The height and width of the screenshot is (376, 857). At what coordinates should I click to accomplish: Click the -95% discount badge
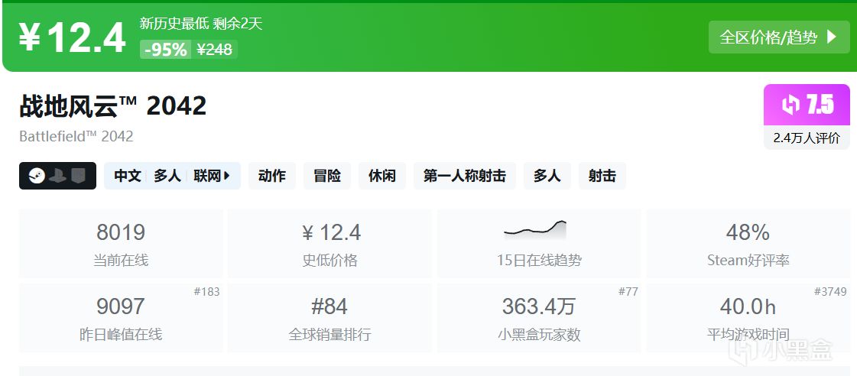[x=164, y=50]
